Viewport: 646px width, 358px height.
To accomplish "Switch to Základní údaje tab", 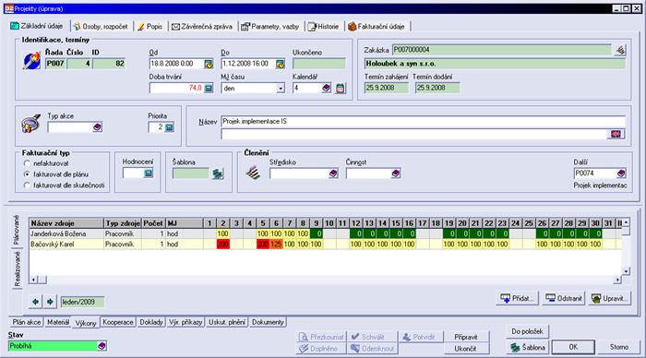I will tap(37, 26).
